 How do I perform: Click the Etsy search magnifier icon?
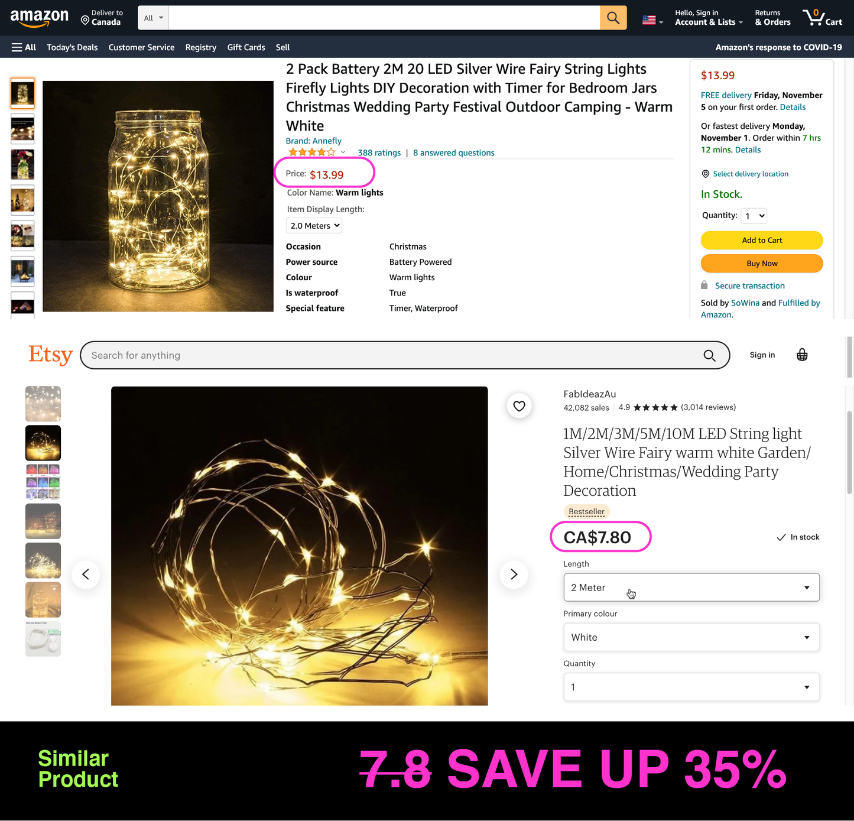click(x=709, y=355)
